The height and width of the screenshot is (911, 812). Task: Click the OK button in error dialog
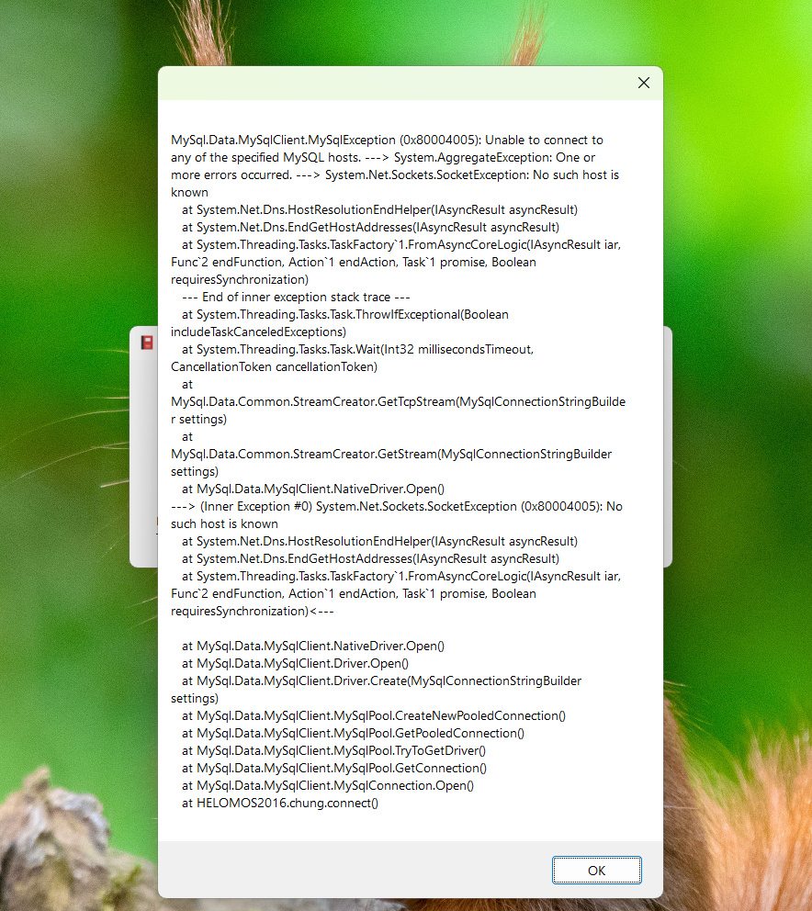(596, 870)
